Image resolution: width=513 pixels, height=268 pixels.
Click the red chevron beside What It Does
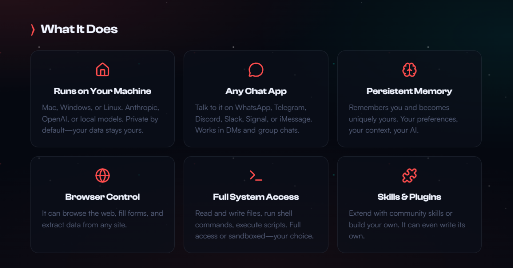(x=33, y=29)
